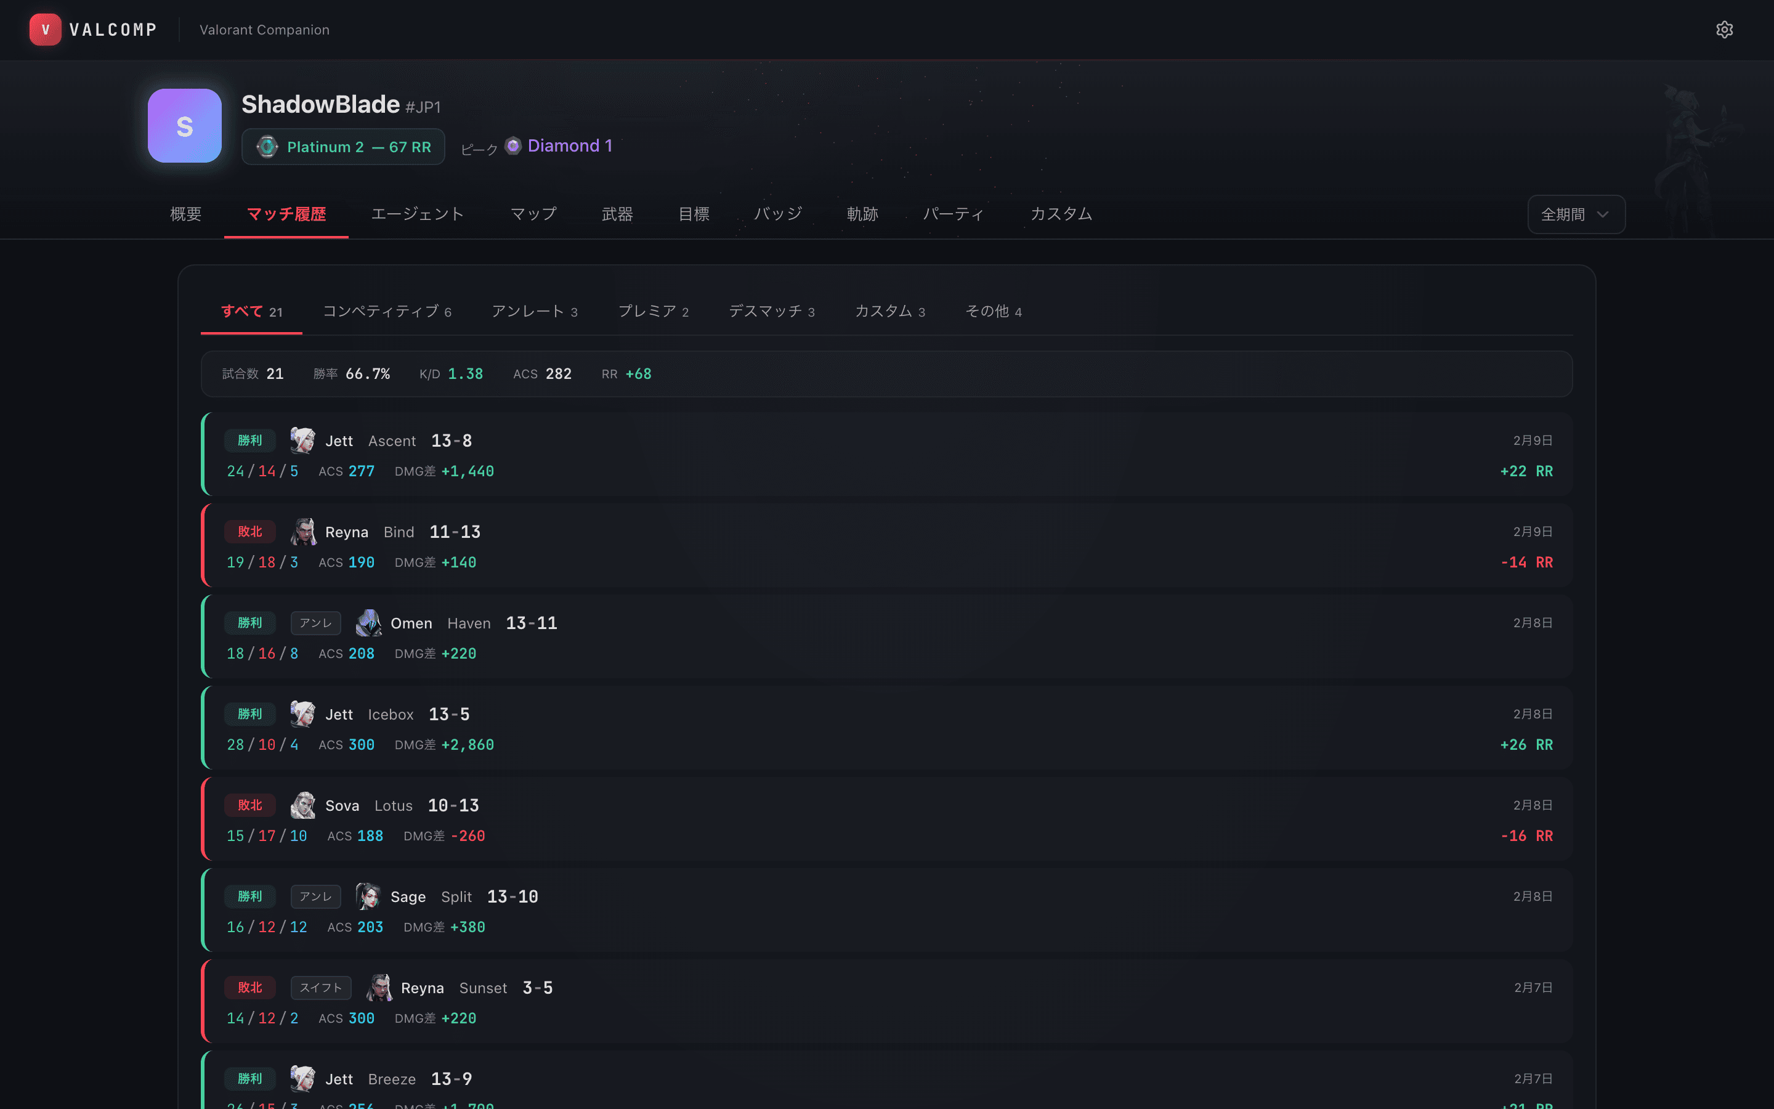The width and height of the screenshot is (1774, 1109).
Task: Filter matches by すべて 21
Action: [x=251, y=312]
